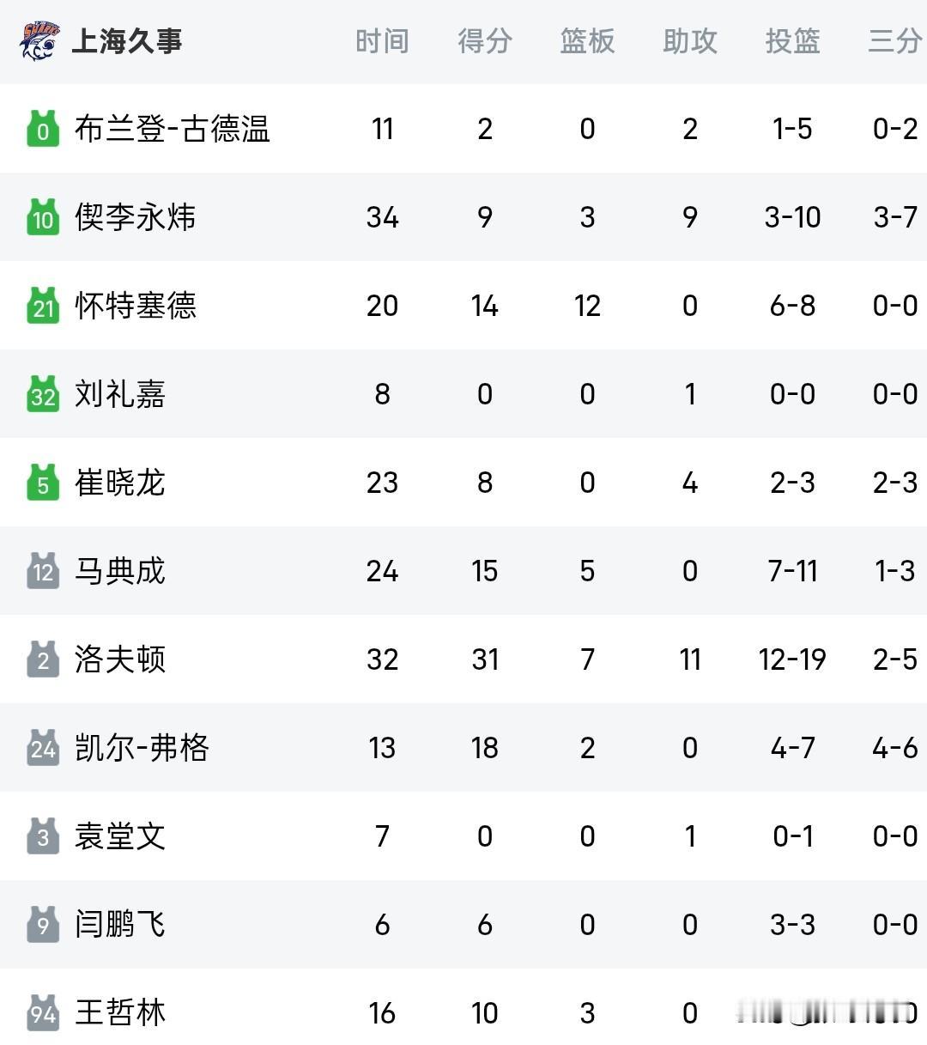Select the 投篮 column header
The image size is (927, 1045).
pyautogui.click(x=792, y=41)
